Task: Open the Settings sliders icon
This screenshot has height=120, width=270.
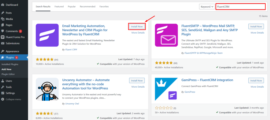Action: [3, 93]
